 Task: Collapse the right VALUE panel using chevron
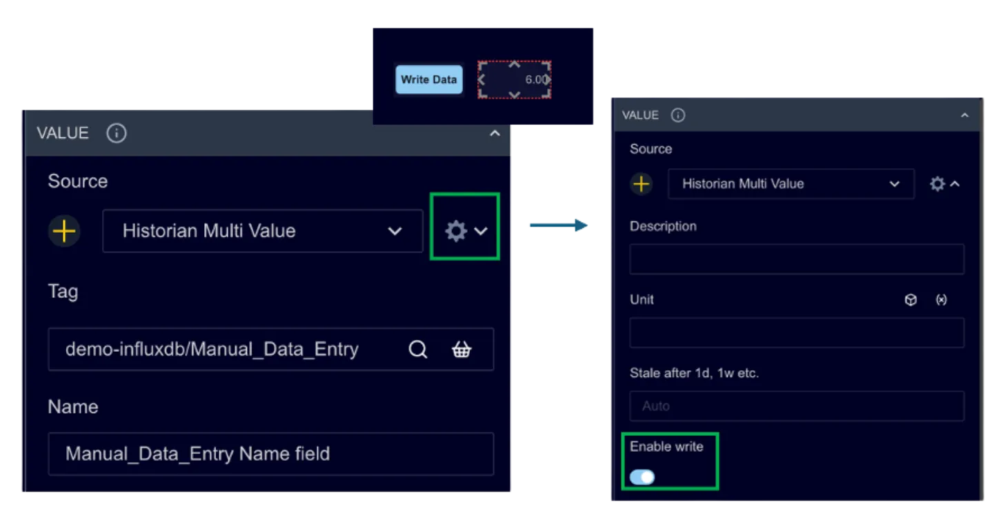coord(964,115)
